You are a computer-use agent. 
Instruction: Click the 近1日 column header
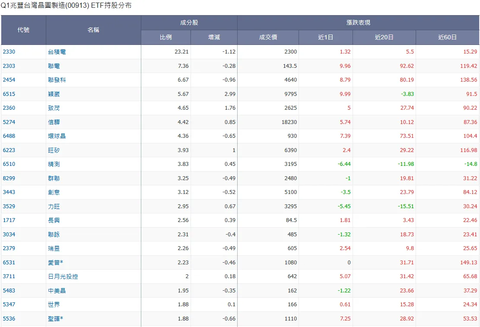326,37
